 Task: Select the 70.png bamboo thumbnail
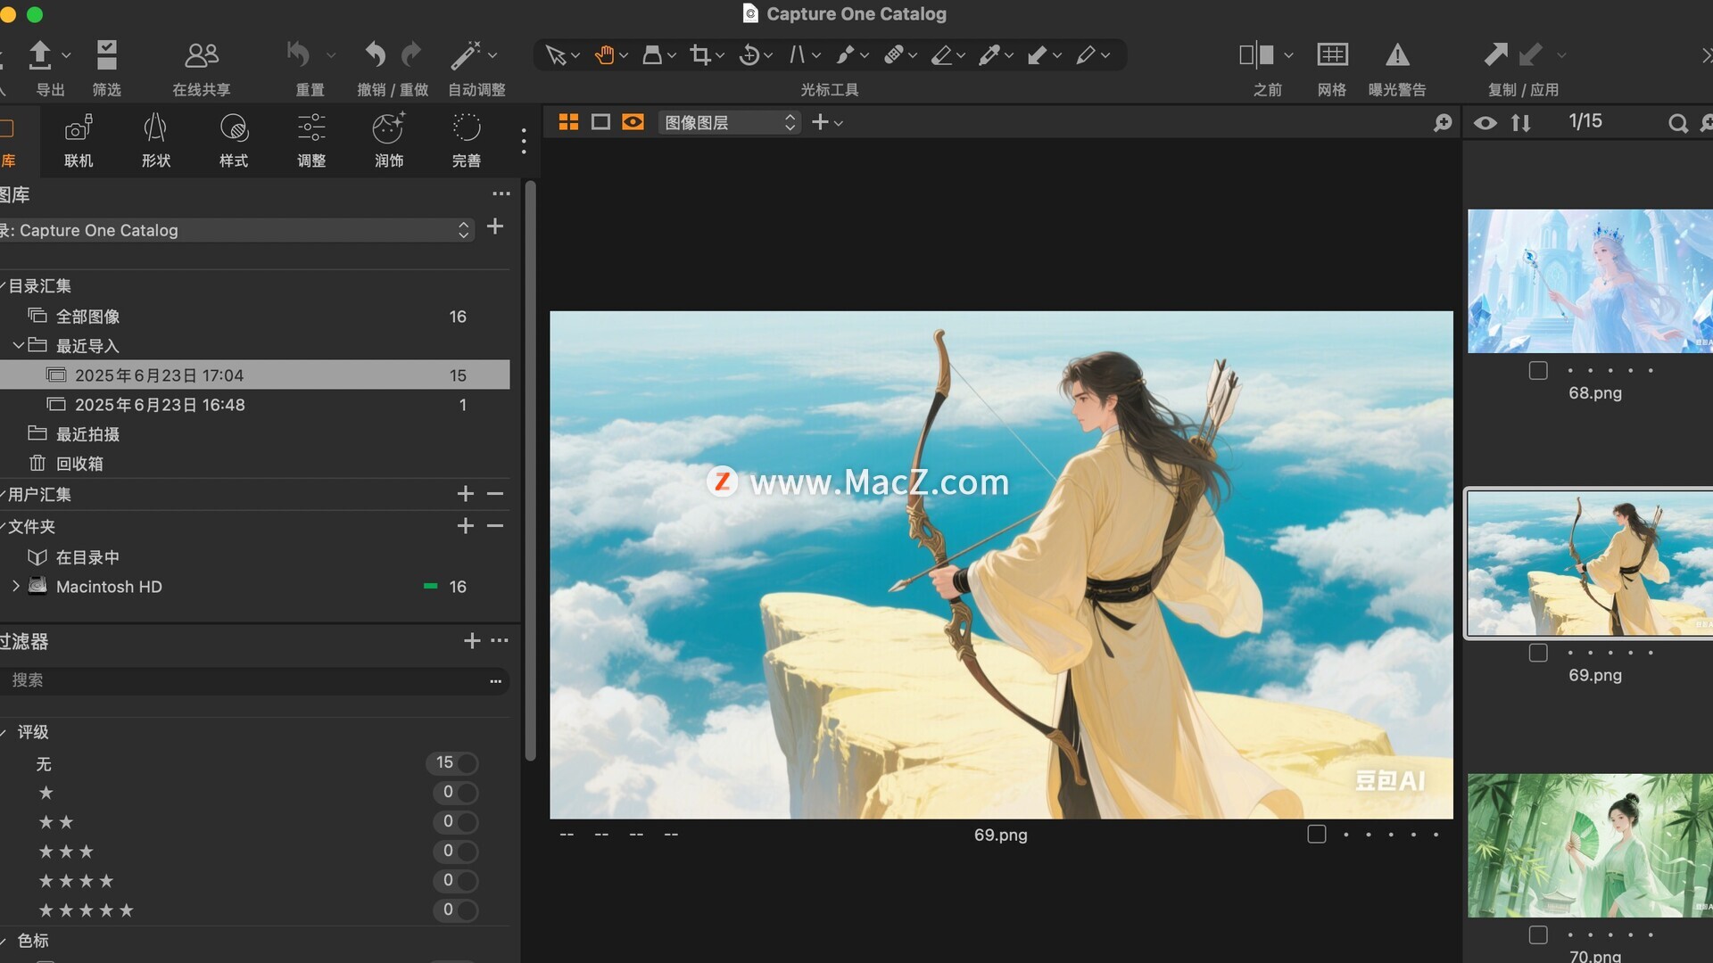click(1590, 845)
